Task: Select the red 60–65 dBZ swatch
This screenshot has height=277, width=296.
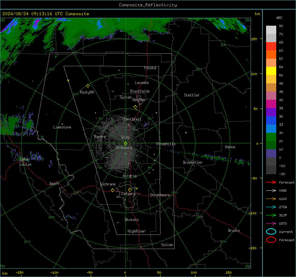Action: [x=271, y=46]
